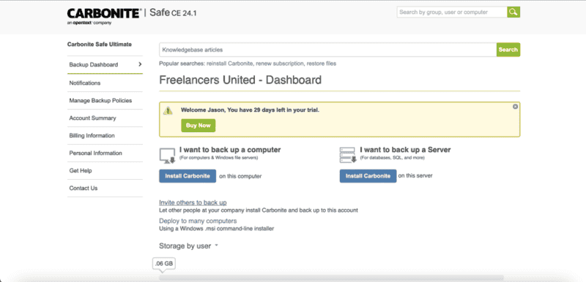
Task: Click the group, user or computer search box
Action: click(x=452, y=12)
